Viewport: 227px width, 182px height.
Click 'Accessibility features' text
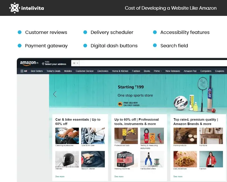[185, 32]
